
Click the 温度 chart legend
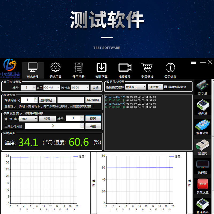tap(79, 156)
